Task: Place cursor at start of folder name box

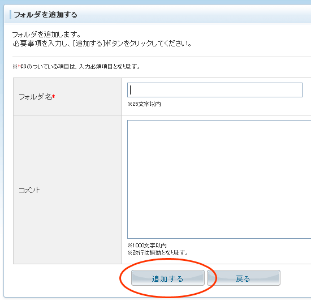Action: [130, 90]
